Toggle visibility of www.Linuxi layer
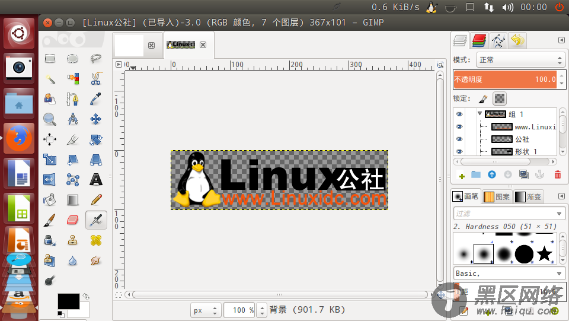Viewport: 569px width, 321px height. coord(459,127)
